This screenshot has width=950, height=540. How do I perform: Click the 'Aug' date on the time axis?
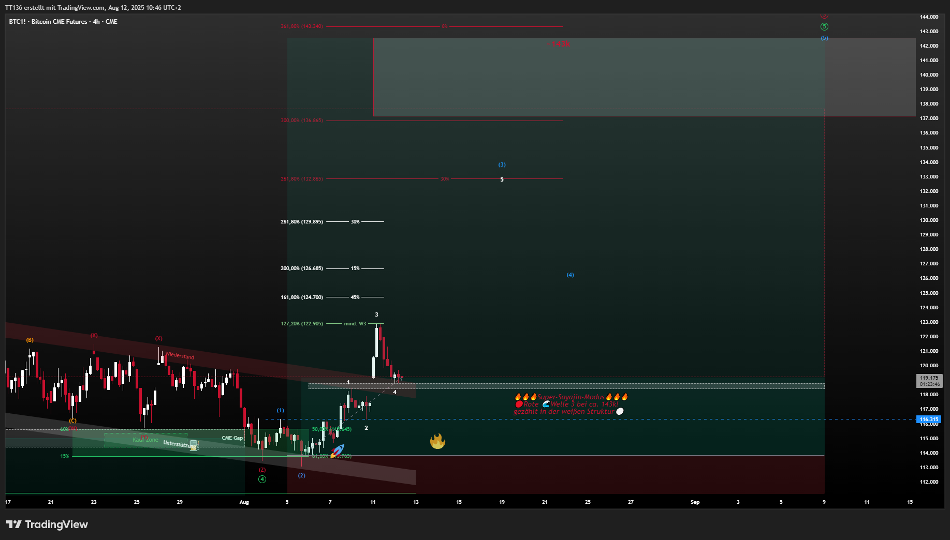pyautogui.click(x=244, y=502)
